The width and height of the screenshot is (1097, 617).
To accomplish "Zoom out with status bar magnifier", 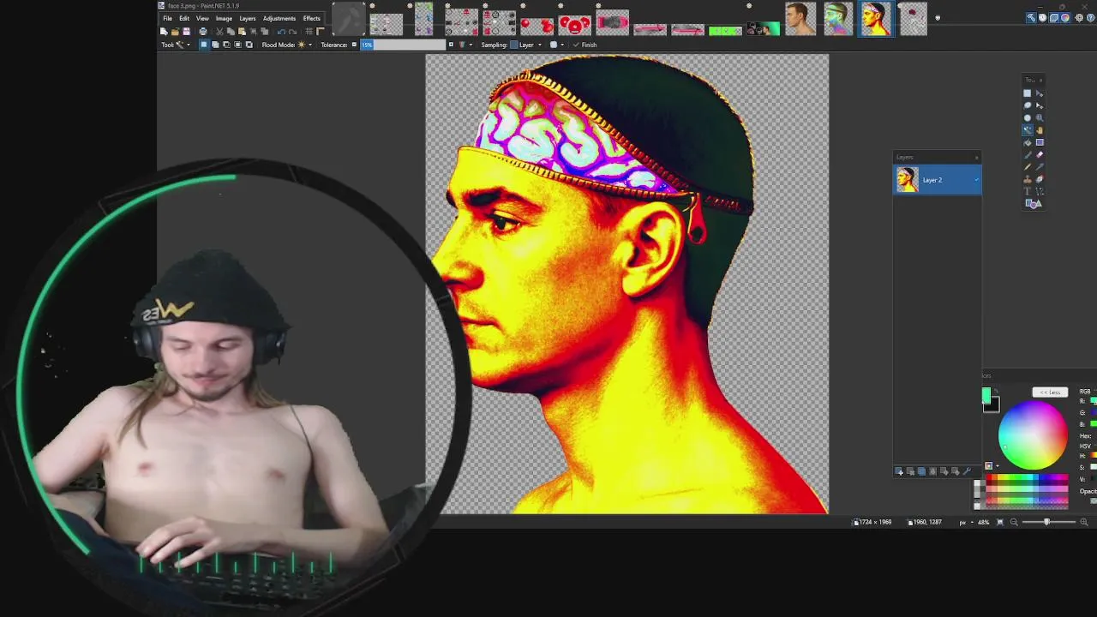I will [x=1014, y=522].
